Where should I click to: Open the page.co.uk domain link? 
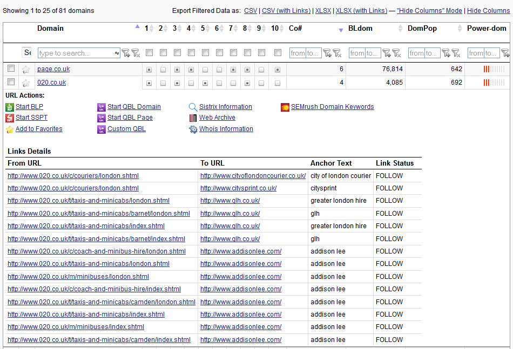tap(53, 69)
